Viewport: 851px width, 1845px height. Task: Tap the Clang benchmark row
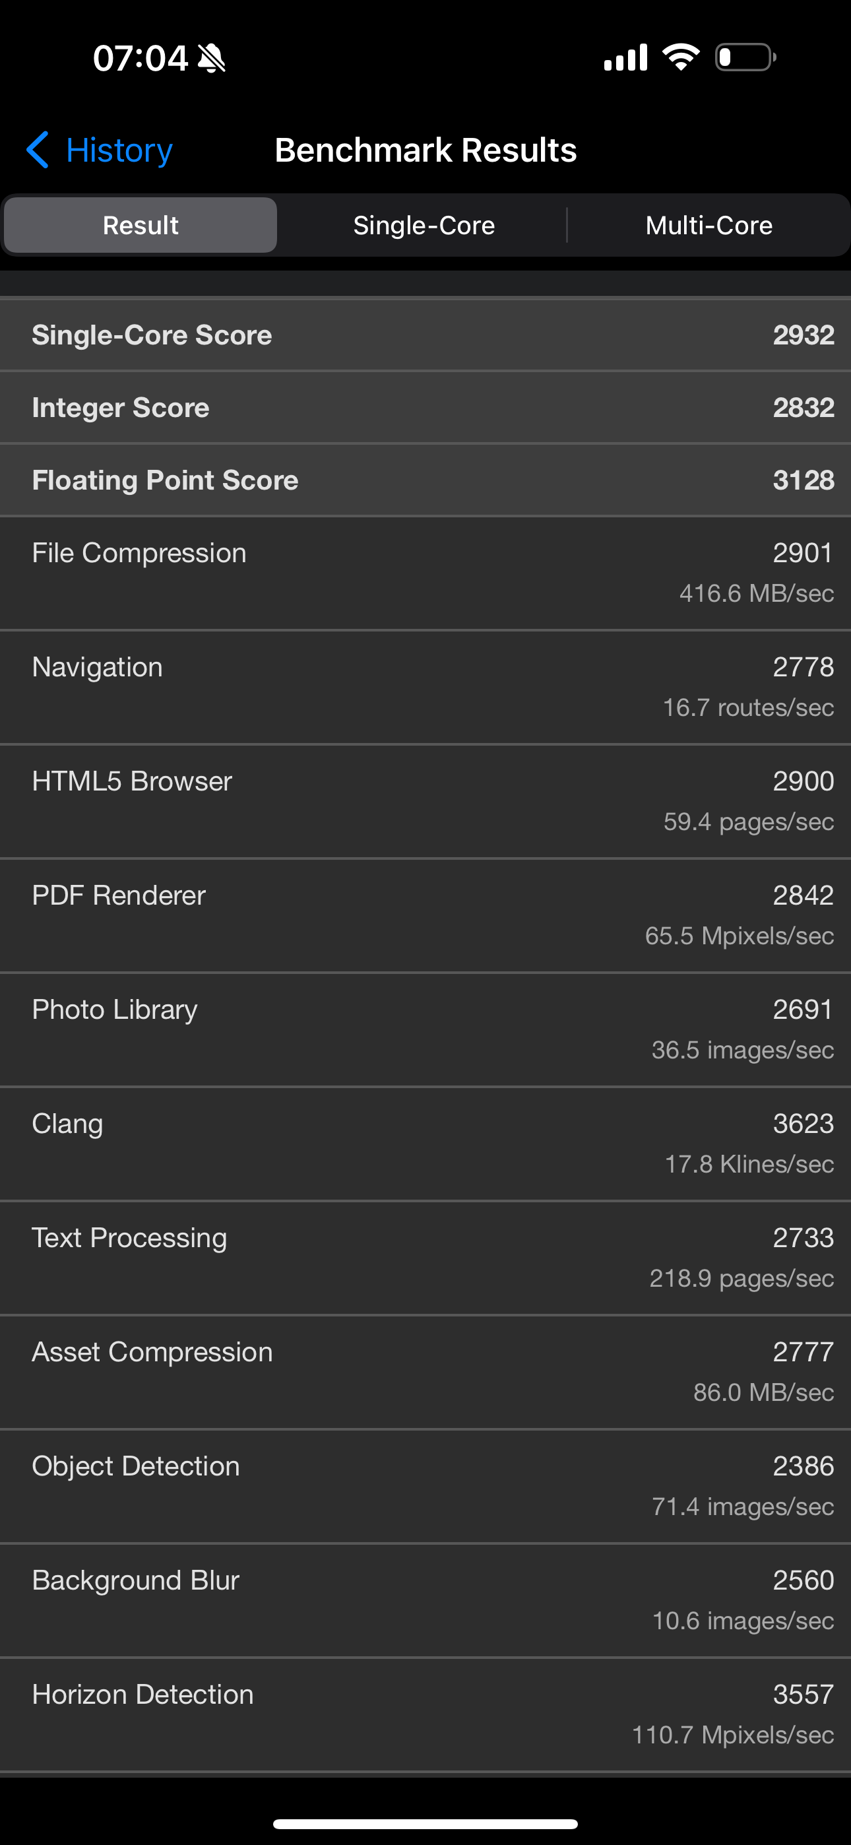coord(425,1143)
